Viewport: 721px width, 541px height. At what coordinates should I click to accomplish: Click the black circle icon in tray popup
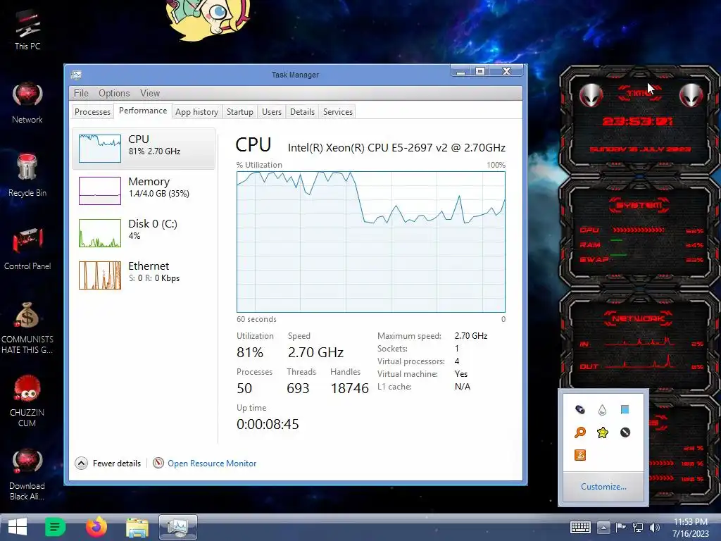[625, 433]
